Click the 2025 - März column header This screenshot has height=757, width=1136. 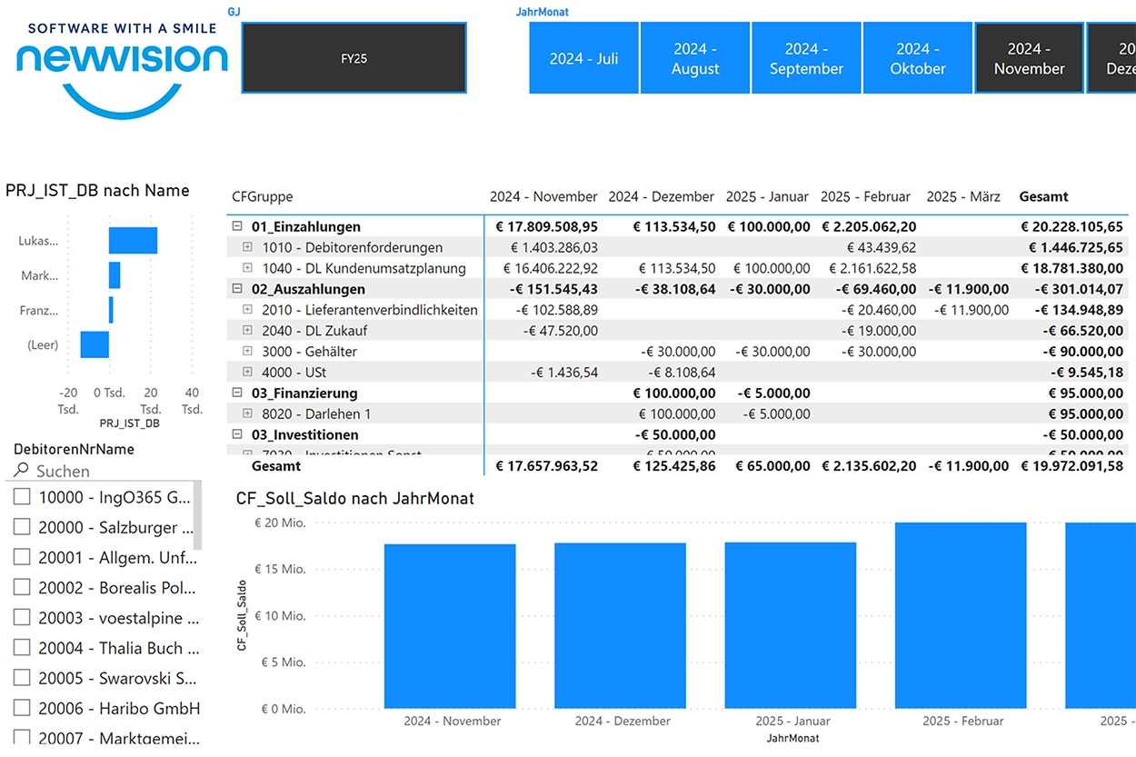(x=963, y=196)
